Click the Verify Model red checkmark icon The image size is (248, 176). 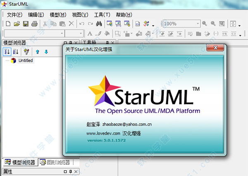click(146, 24)
